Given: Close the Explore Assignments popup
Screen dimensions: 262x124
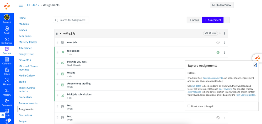Looking at the screenshot, I should [255, 65].
